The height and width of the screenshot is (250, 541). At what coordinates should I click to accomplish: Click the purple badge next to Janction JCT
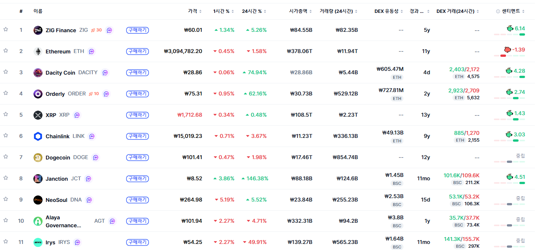(89, 179)
